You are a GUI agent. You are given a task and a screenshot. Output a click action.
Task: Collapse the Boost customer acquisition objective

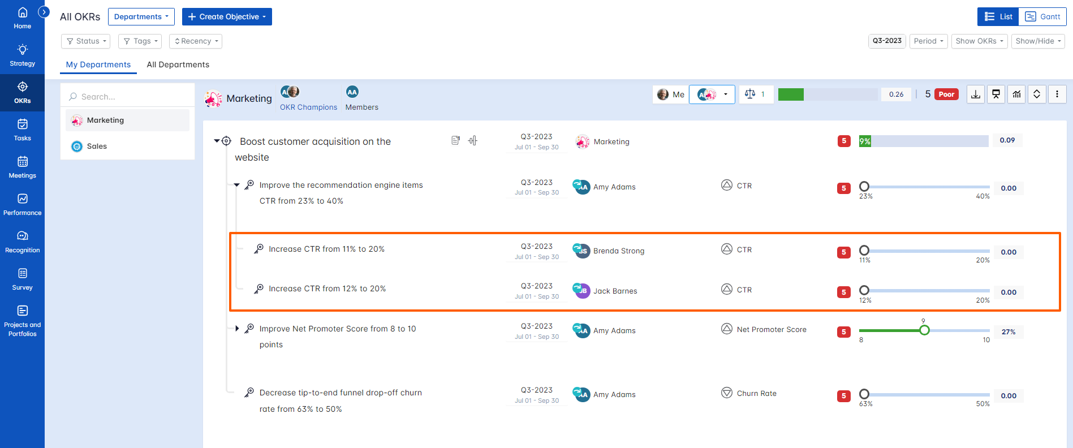(217, 141)
